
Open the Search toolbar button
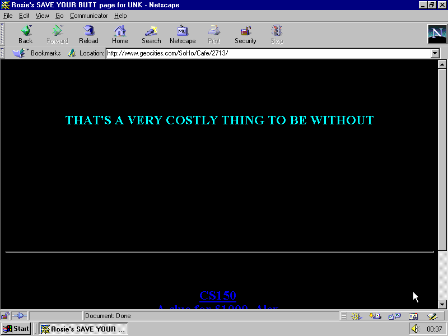tap(151, 34)
